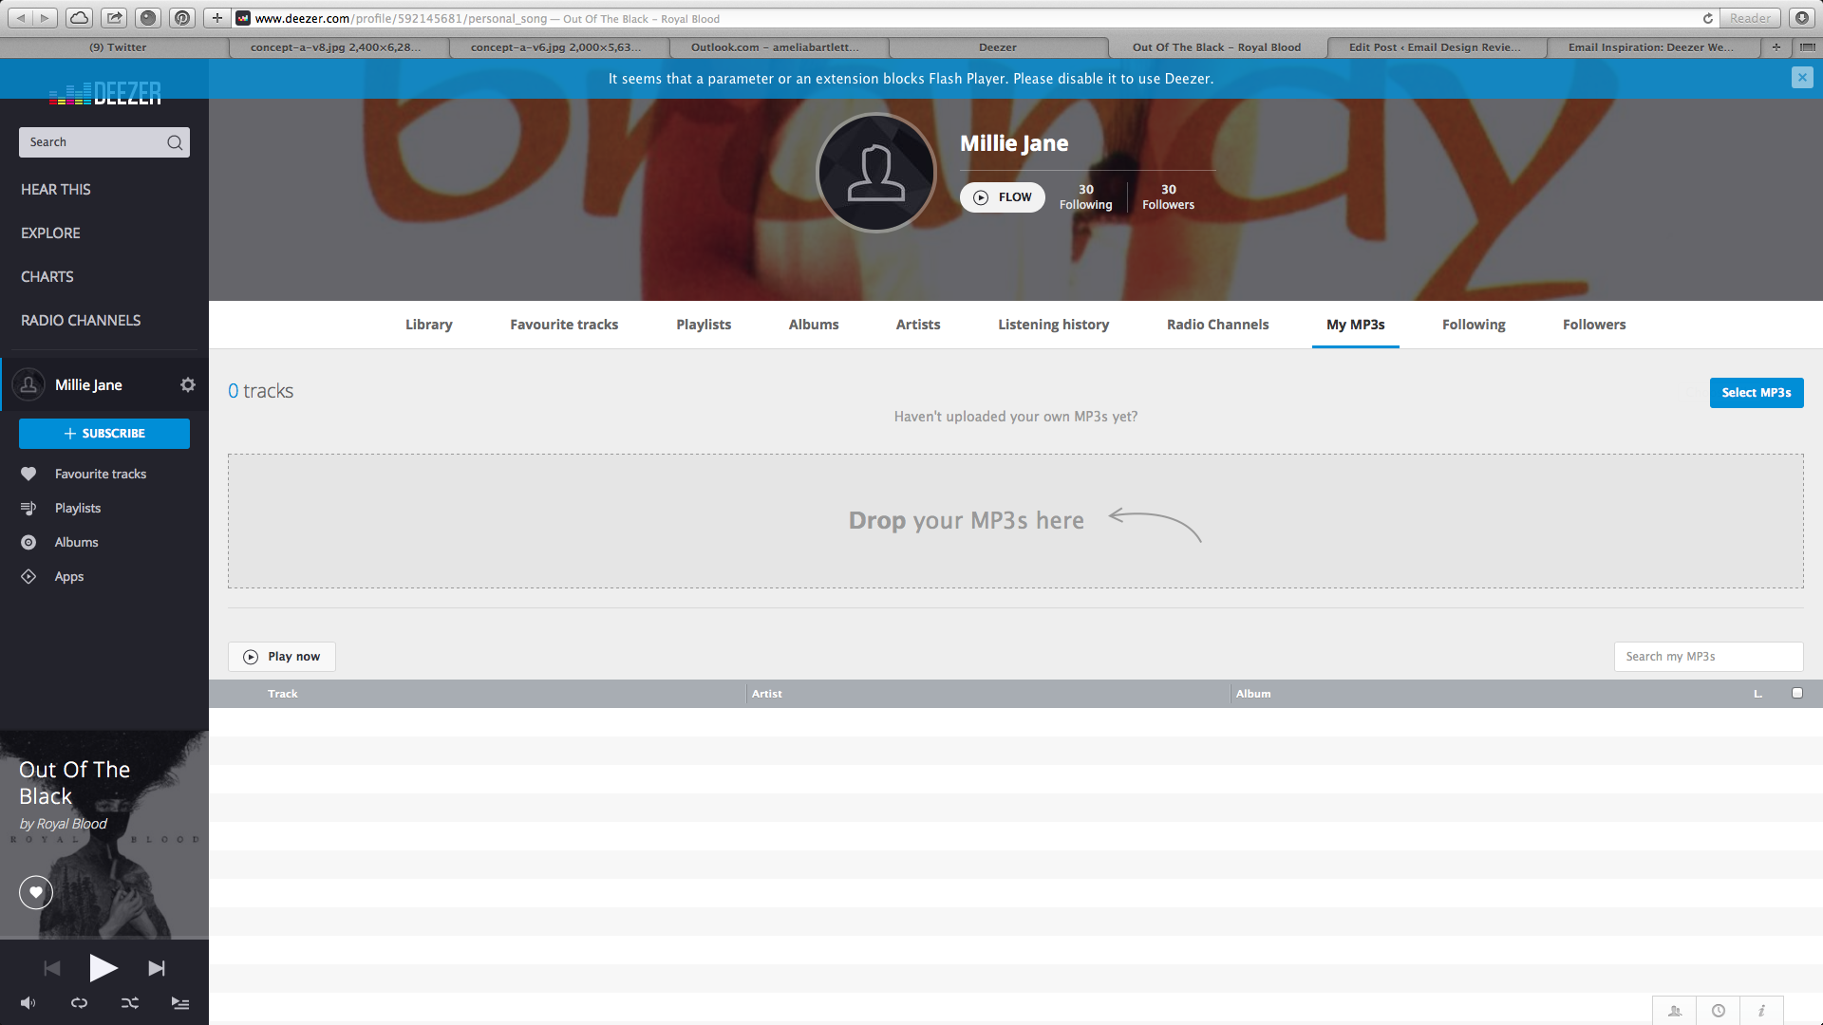
Task: Click the Select MP3s button
Action: click(x=1756, y=392)
